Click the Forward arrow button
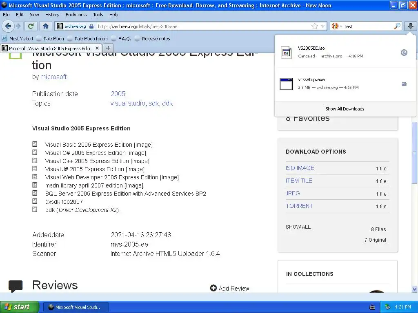Image resolution: width=418 pixels, height=313 pixels. pyautogui.click(x=18, y=26)
